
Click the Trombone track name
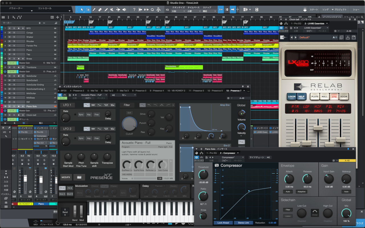(x=31, y=67)
